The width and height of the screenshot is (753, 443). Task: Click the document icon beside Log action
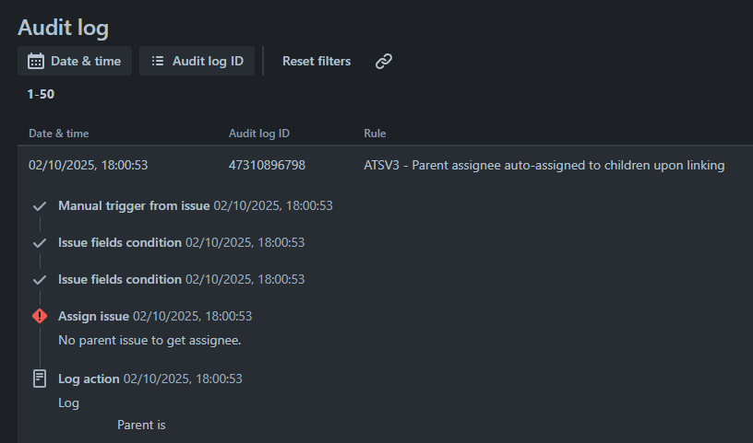[40, 379]
